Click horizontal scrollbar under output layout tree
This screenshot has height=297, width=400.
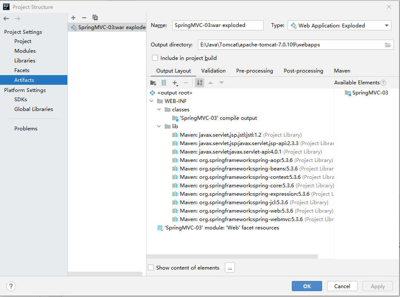tap(232, 256)
